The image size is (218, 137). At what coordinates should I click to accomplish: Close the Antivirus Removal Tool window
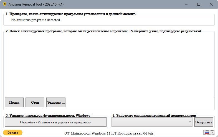212,4
